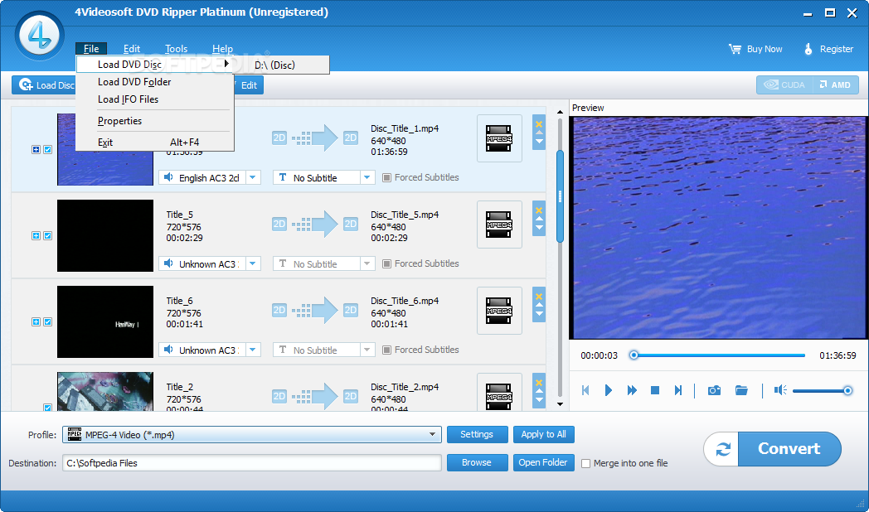
Task: Toggle NVIDIA CUDA acceleration
Action: click(784, 85)
